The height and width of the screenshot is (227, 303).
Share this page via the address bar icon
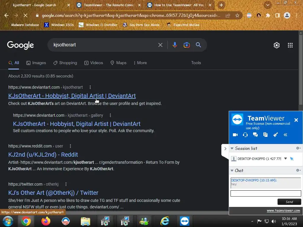pyautogui.click(x=228, y=15)
